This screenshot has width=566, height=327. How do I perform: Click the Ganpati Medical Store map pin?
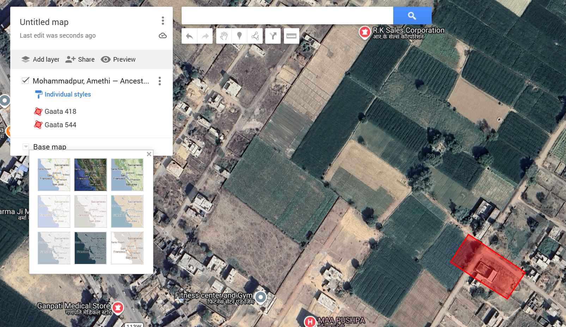tap(118, 308)
